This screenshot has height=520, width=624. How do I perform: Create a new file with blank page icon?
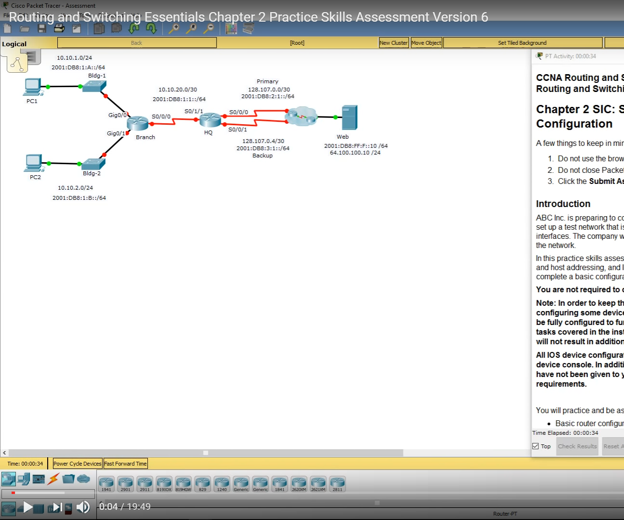(7, 28)
